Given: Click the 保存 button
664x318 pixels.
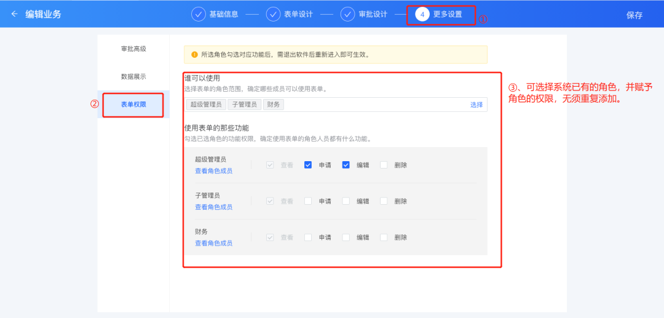Looking at the screenshot, I should [634, 15].
